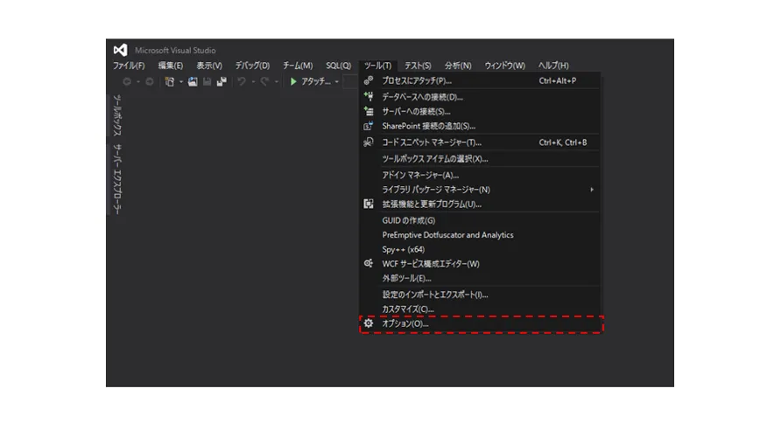Screen dimensions: 781x444
Task: Click the Code Snippets Manager scissors icon
Action: coord(369,142)
